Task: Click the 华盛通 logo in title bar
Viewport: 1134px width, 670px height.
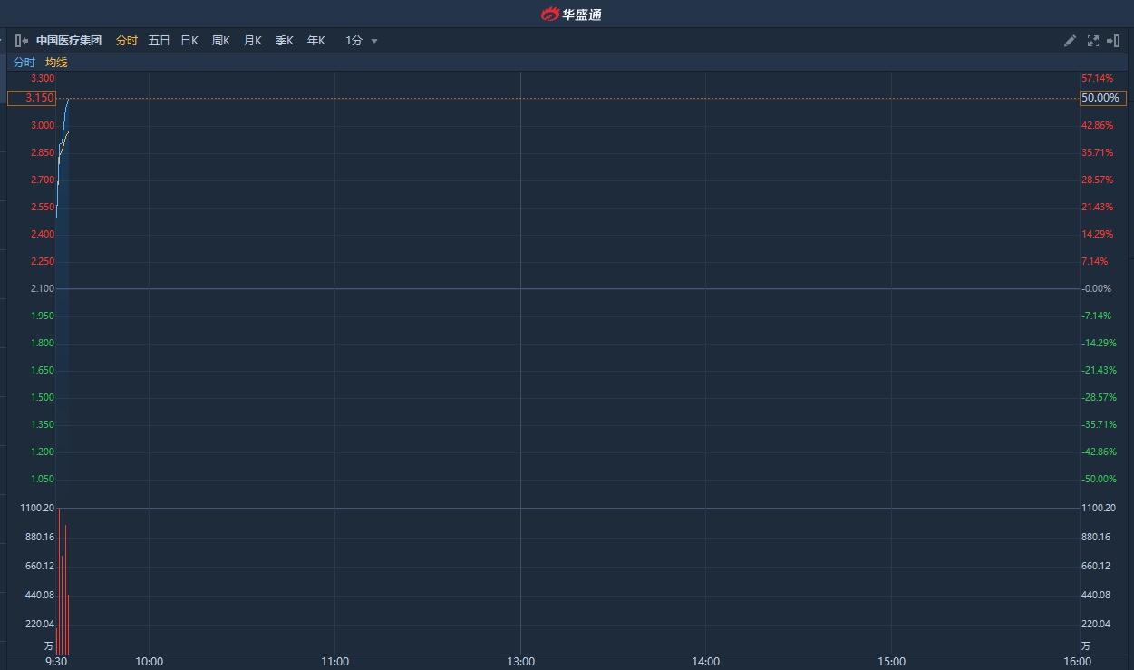Action: click(x=571, y=14)
